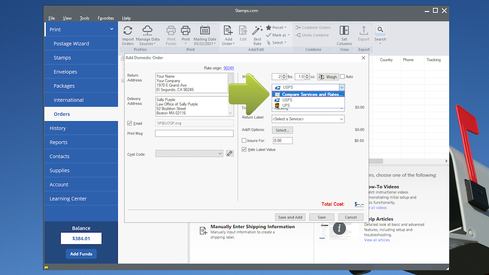Image resolution: width=489 pixels, height=275 pixels.
Task: Enable the Auto weight checkbox
Action: point(342,77)
